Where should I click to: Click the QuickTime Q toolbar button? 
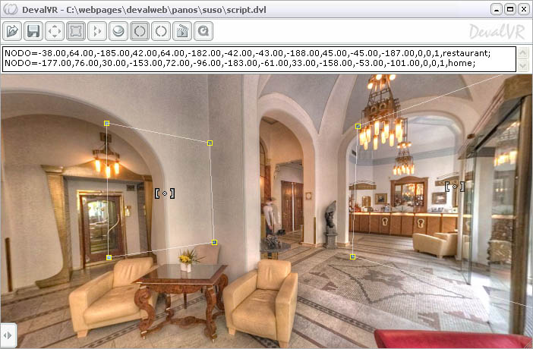203,31
